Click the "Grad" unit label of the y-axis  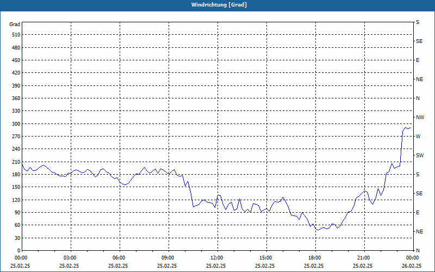click(15, 24)
